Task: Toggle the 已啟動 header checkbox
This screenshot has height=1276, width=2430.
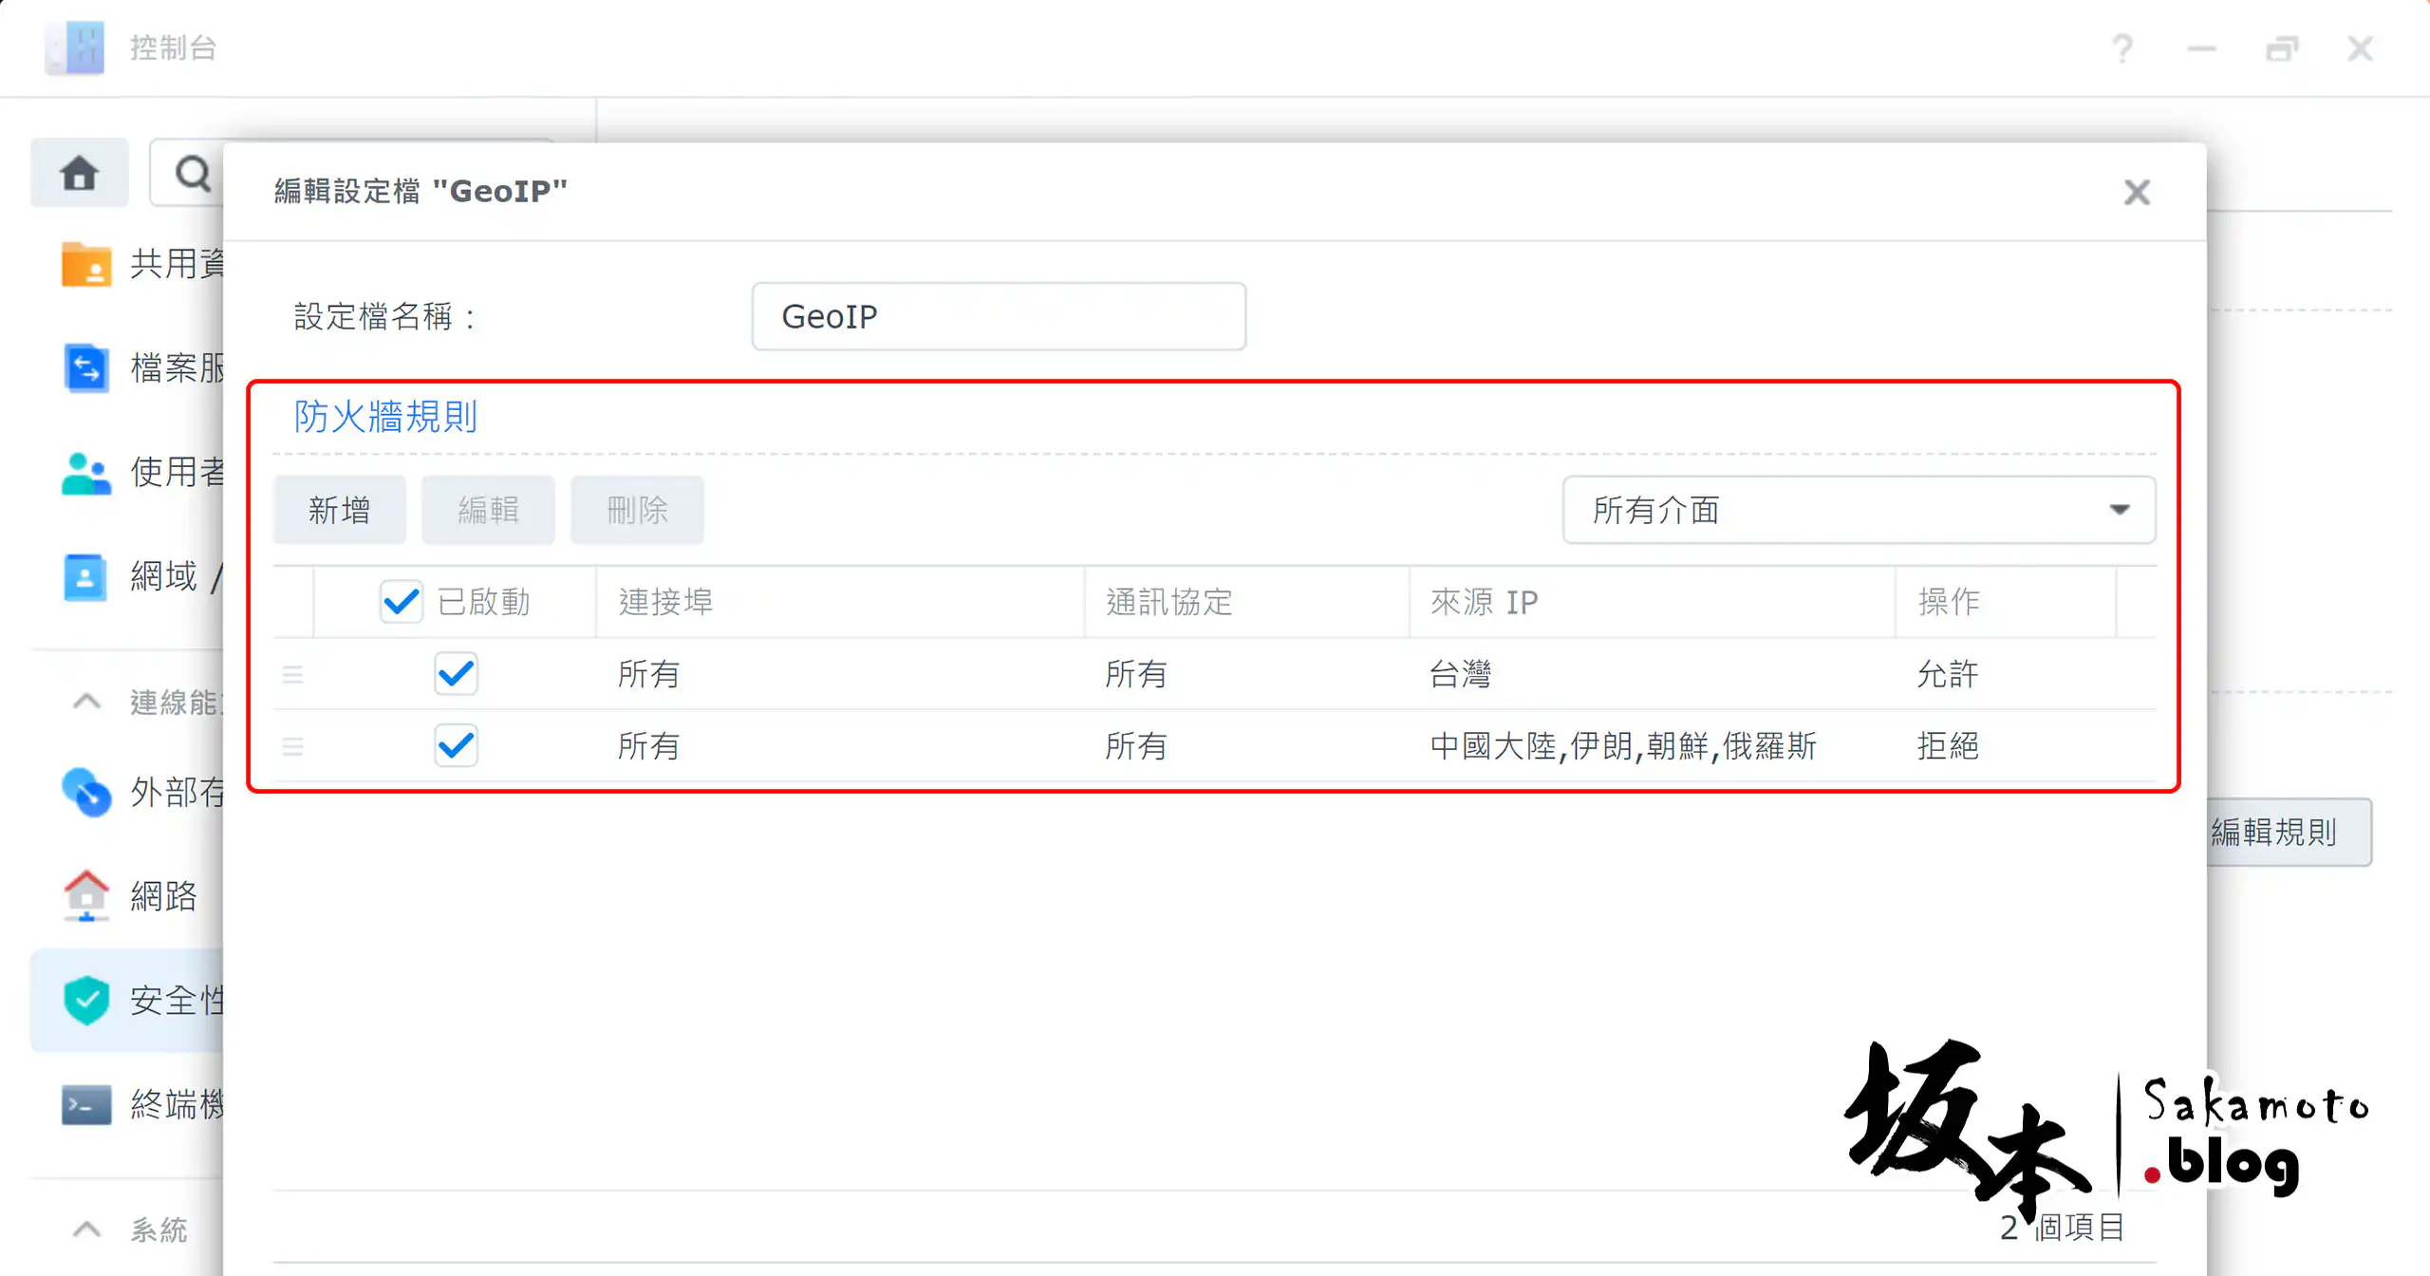Action: (401, 601)
